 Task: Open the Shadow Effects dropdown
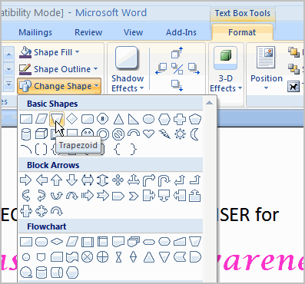[128, 68]
